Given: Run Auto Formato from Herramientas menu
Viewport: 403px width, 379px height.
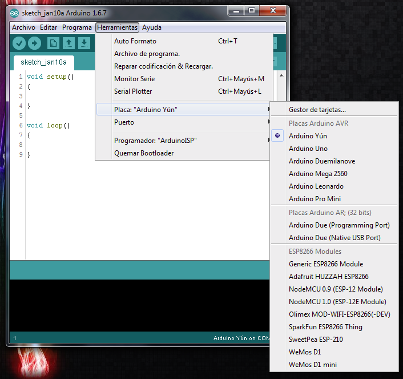Looking at the screenshot, I should click(x=184, y=41).
